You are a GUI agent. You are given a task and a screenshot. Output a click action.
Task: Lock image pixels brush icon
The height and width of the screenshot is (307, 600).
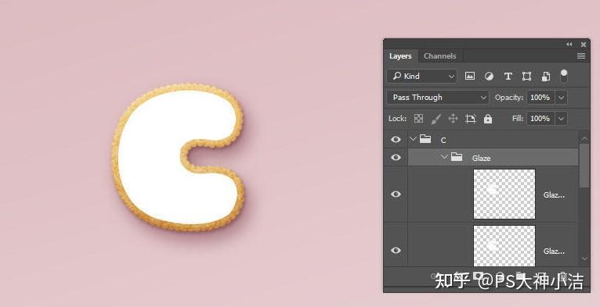tap(436, 119)
